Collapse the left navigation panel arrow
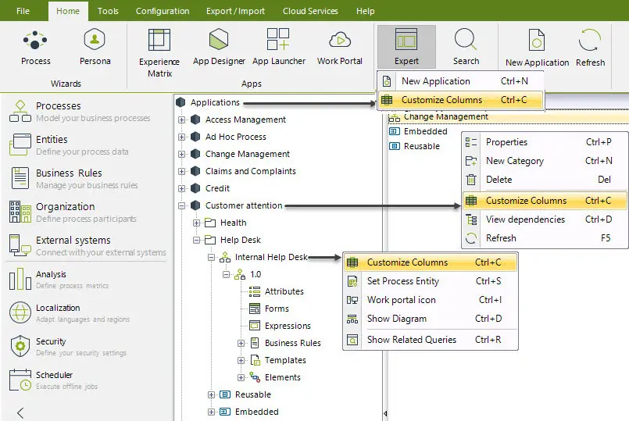The image size is (629, 421). click(x=20, y=412)
